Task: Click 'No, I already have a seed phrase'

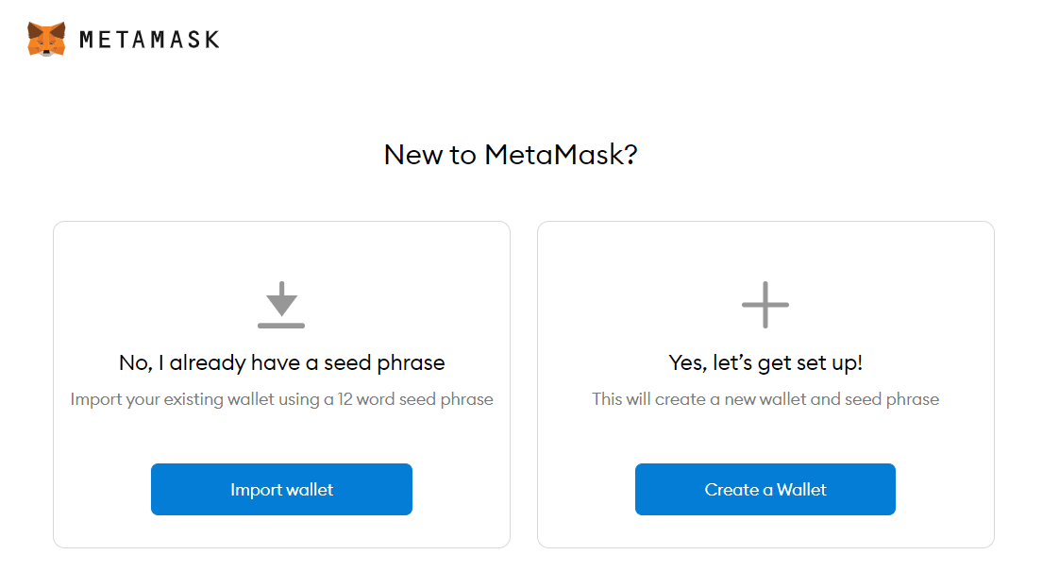Action: tap(281, 362)
